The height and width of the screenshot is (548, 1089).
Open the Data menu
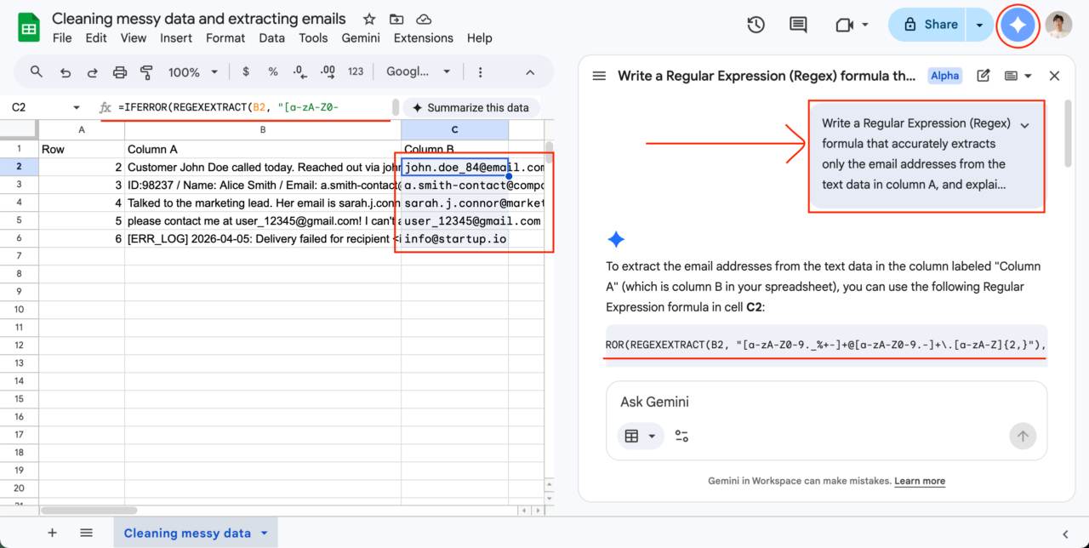(272, 37)
